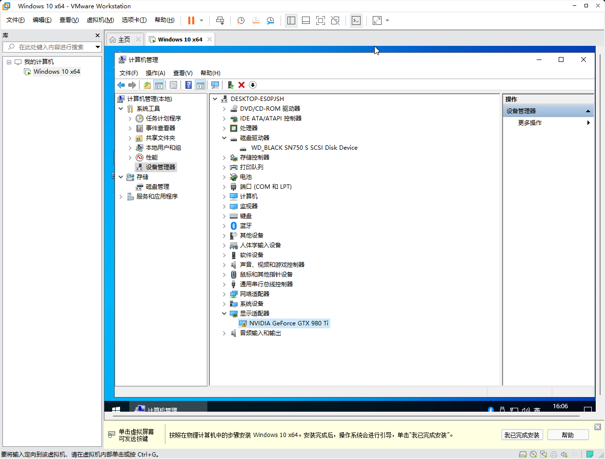Collapse the 显示适配器 device category

point(224,313)
